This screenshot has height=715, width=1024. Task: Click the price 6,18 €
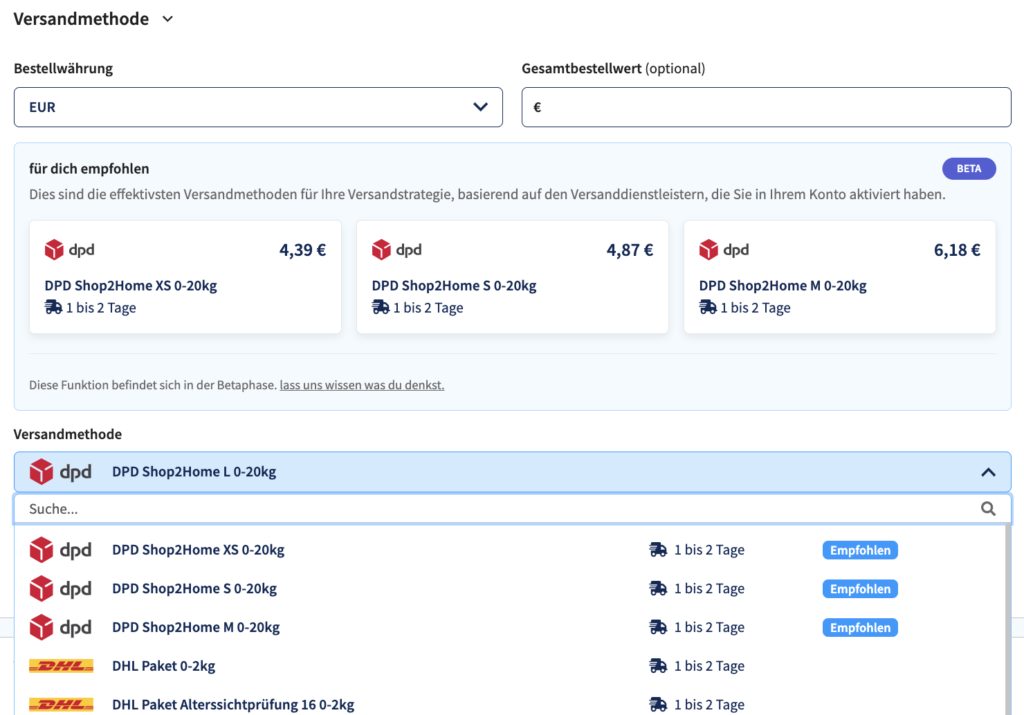pyautogui.click(x=957, y=250)
